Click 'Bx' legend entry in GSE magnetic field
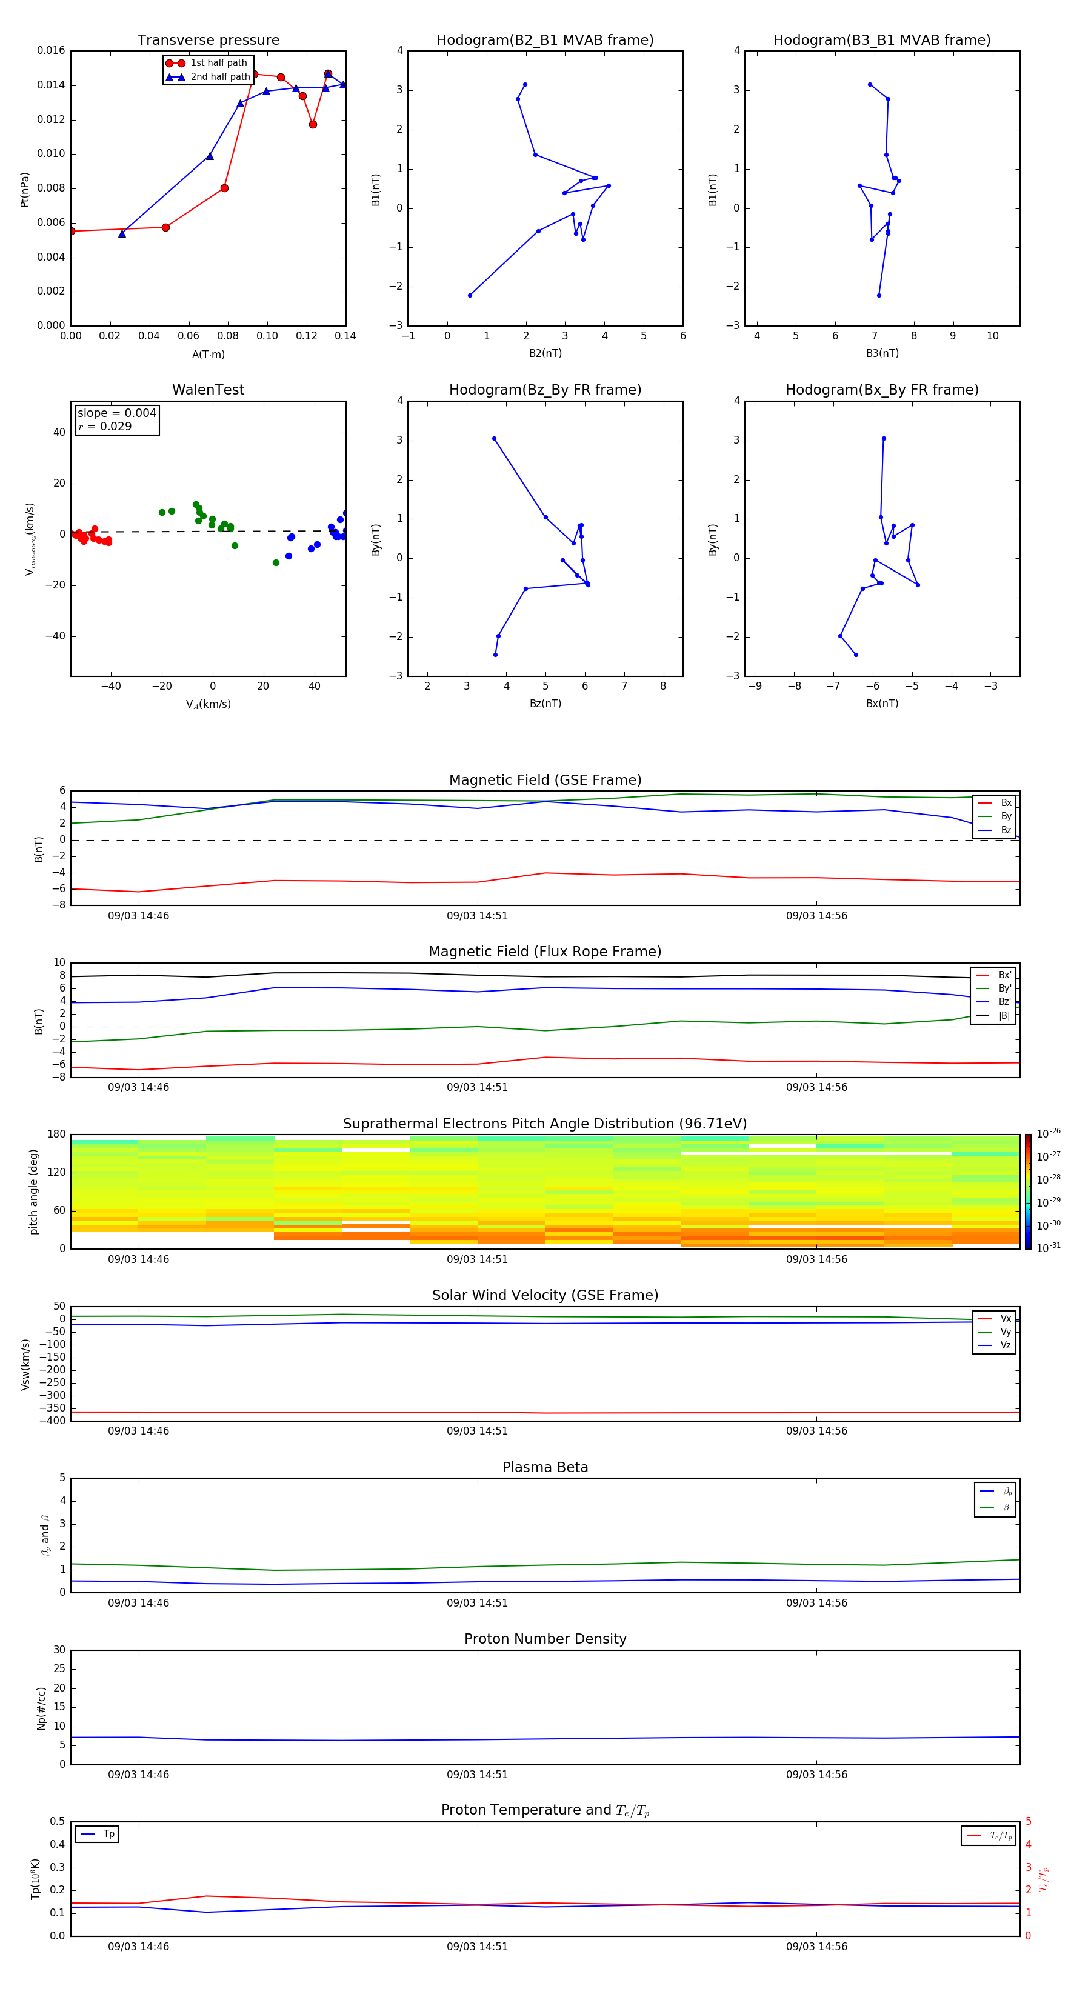Viewport: 1091px width, 2000px height. (x=995, y=803)
